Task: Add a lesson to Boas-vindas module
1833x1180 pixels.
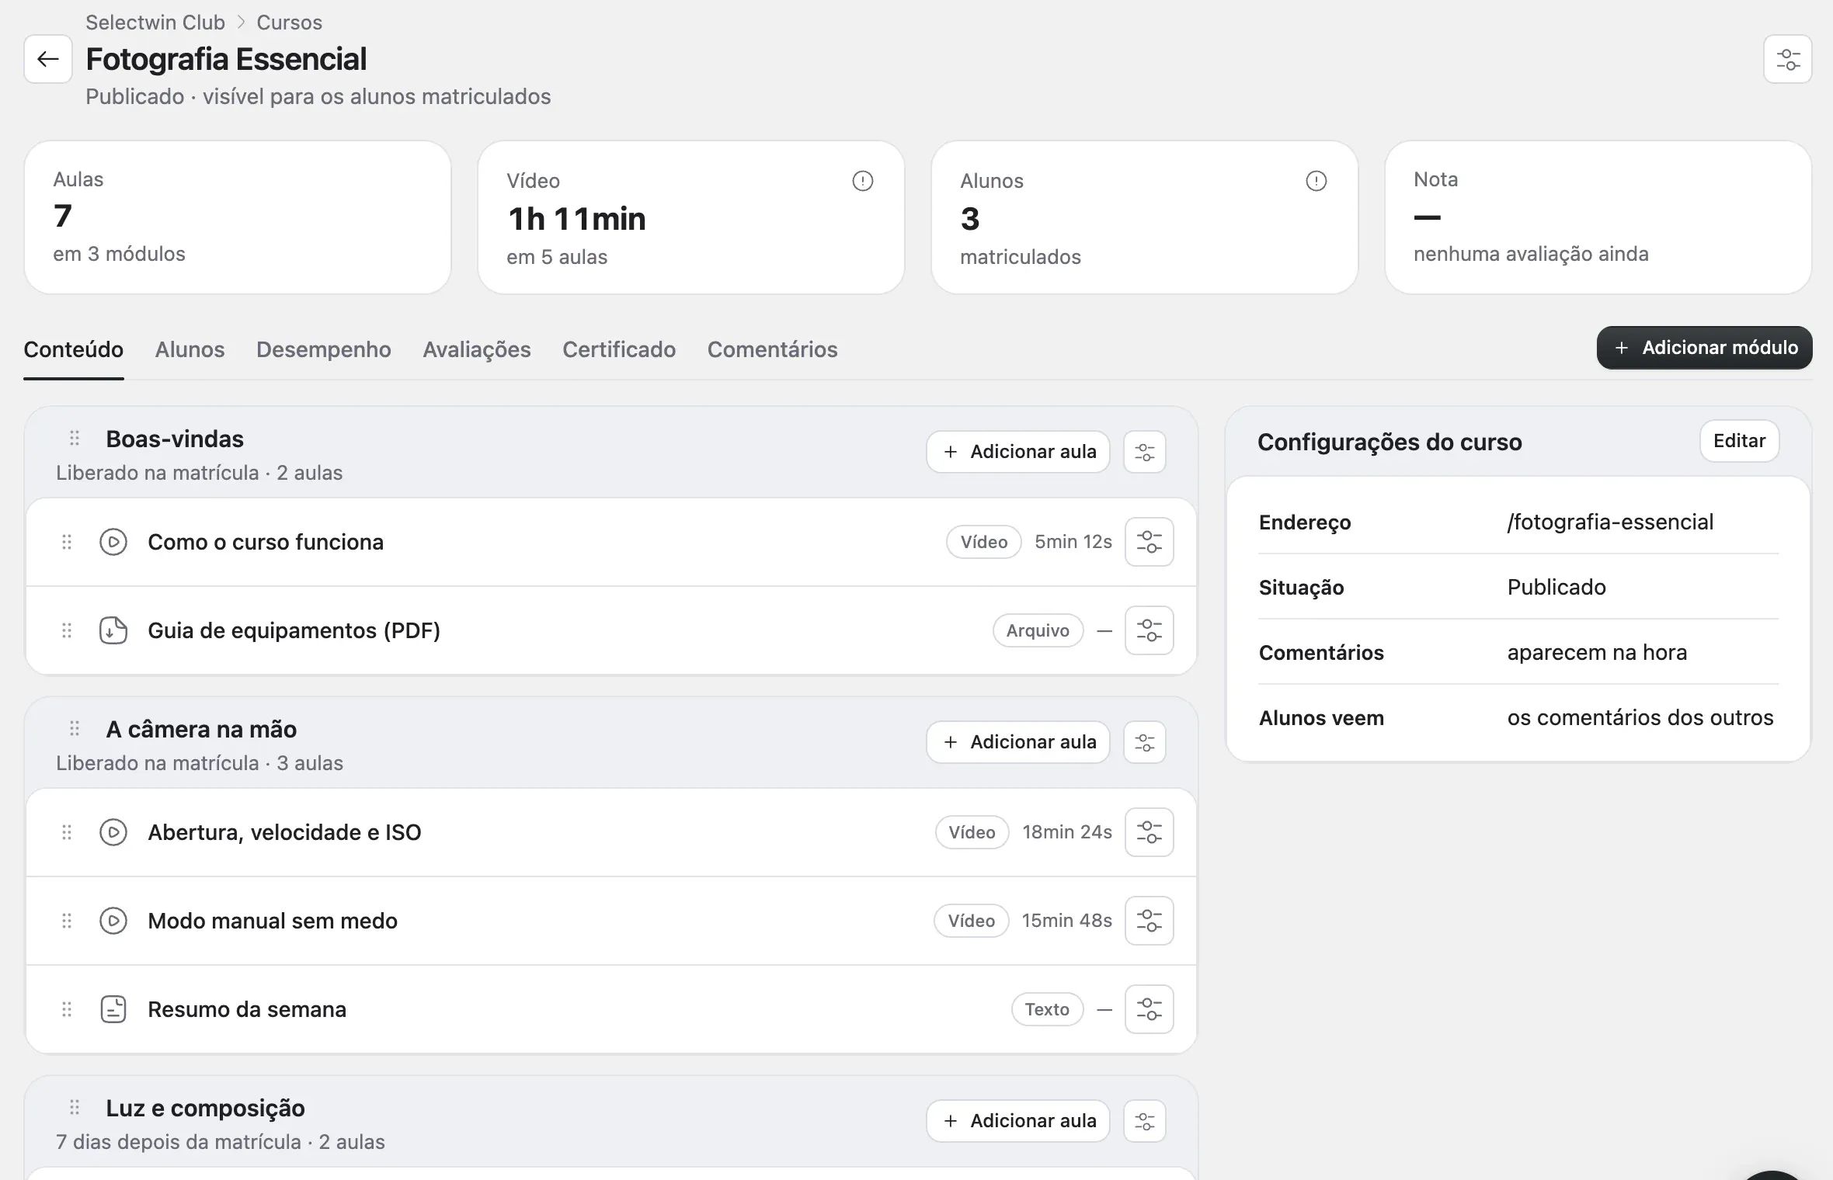Action: coord(1018,452)
